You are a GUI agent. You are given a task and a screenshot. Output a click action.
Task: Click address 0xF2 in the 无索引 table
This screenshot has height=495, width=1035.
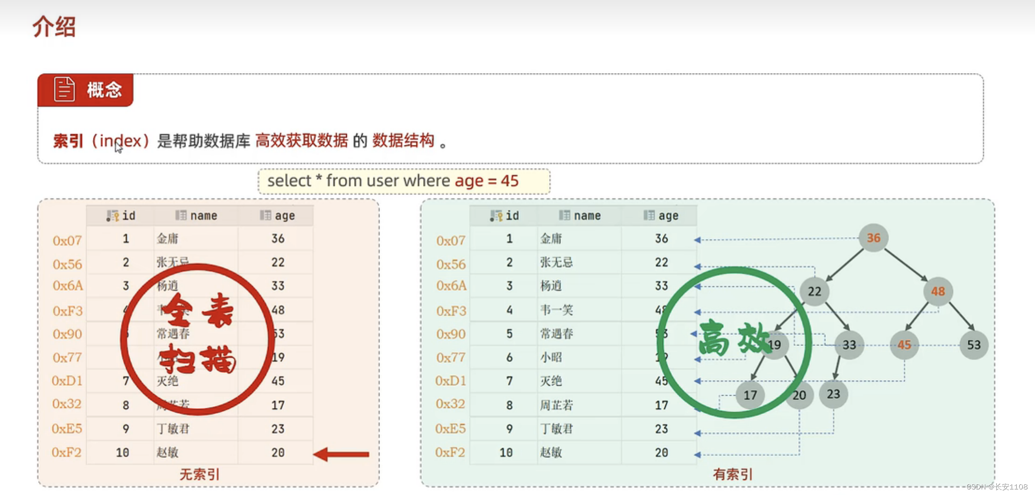pos(67,452)
